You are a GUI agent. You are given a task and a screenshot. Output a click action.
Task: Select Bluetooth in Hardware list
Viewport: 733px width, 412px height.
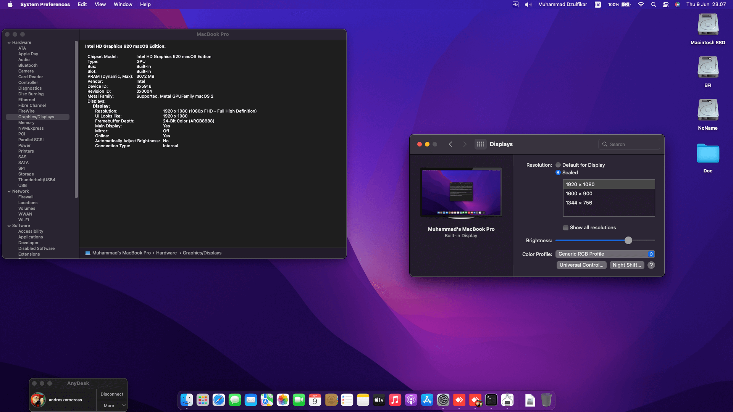coord(28,65)
